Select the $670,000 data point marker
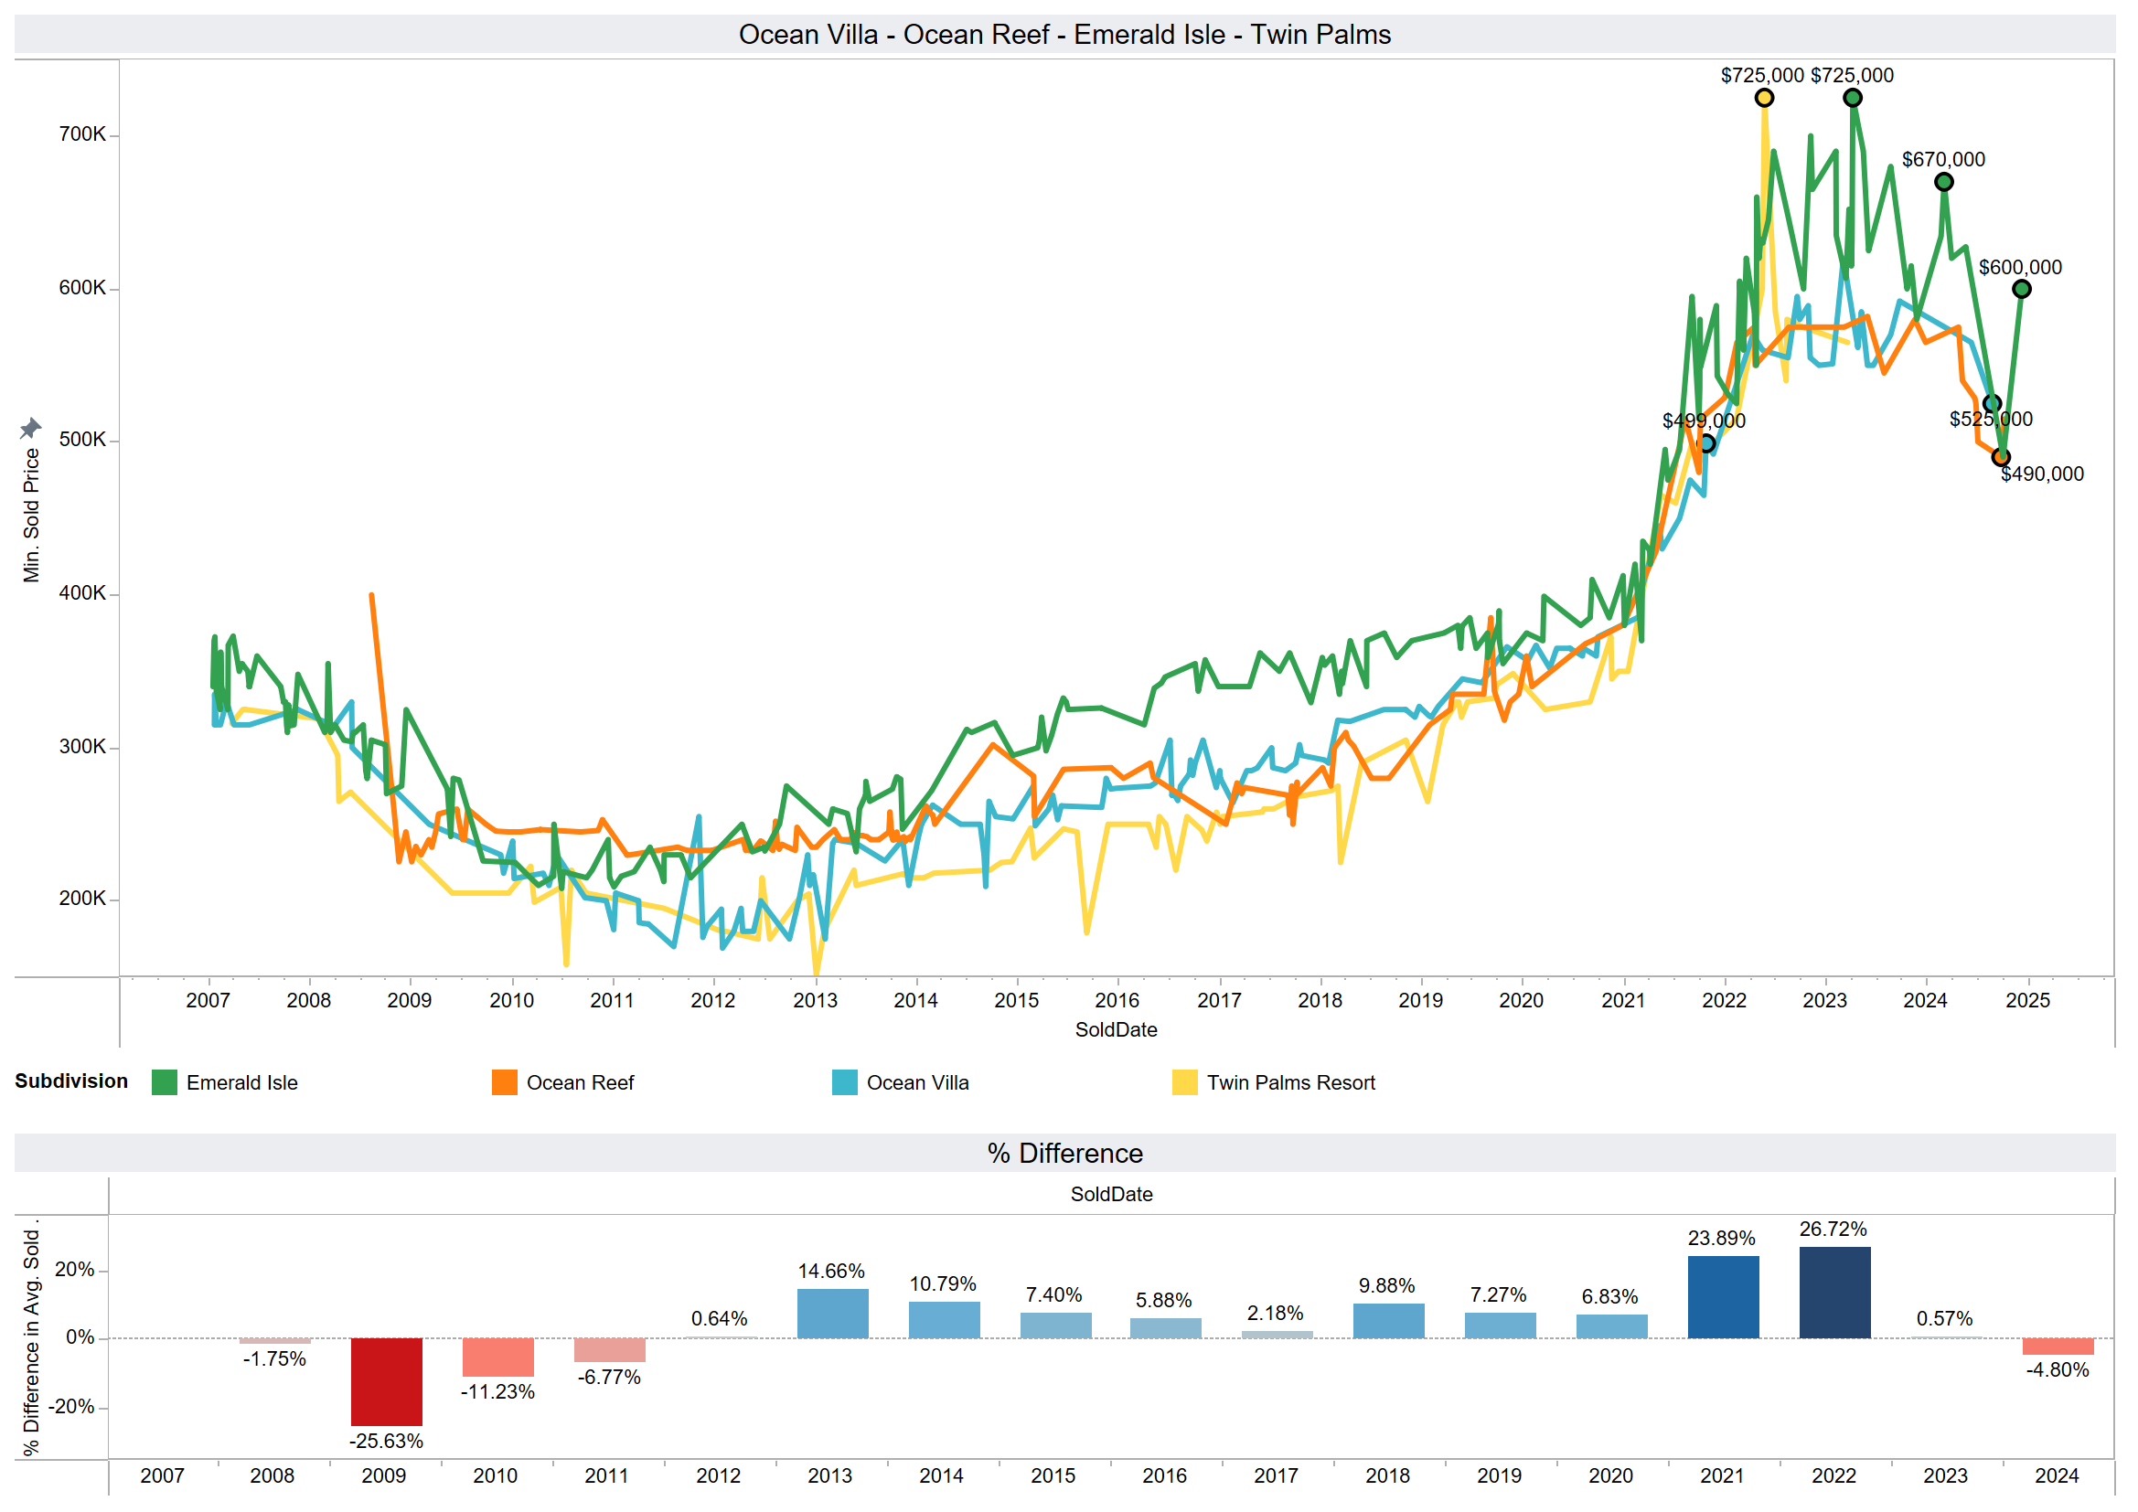This screenshot has height=1512, width=2138. tap(1944, 182)
